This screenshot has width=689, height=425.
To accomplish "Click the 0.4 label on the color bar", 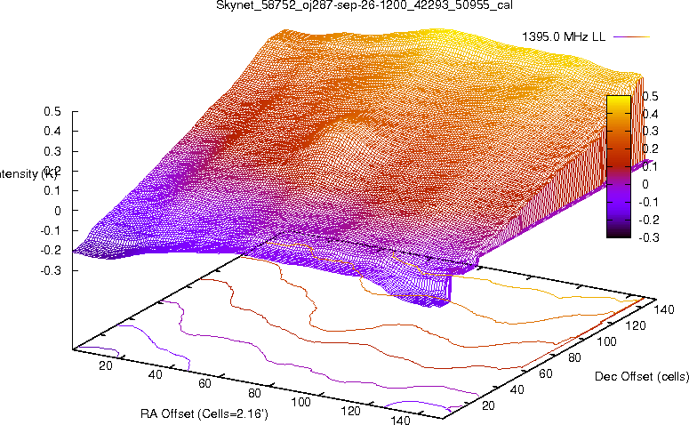I will 651,114.
